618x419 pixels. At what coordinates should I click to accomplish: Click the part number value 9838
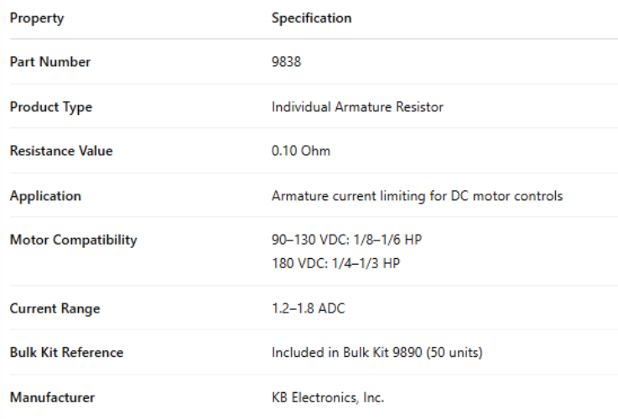285,62
